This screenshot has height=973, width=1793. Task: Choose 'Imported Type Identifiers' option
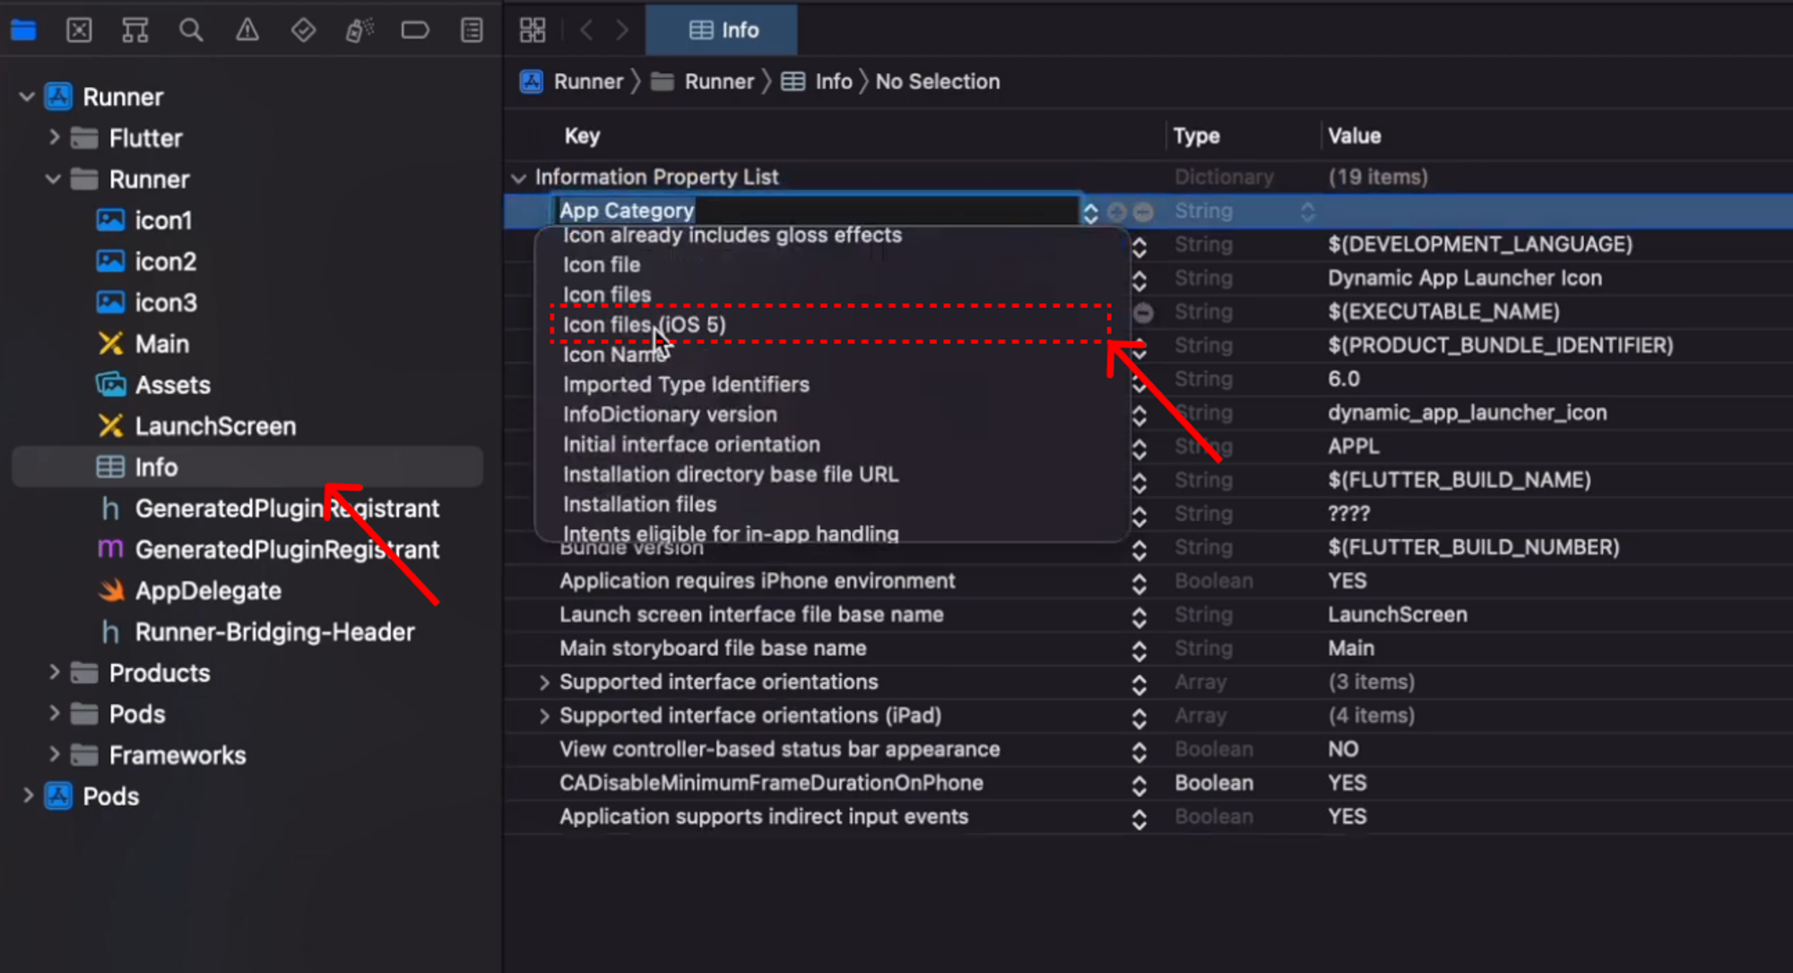click(x=686, y=385)
